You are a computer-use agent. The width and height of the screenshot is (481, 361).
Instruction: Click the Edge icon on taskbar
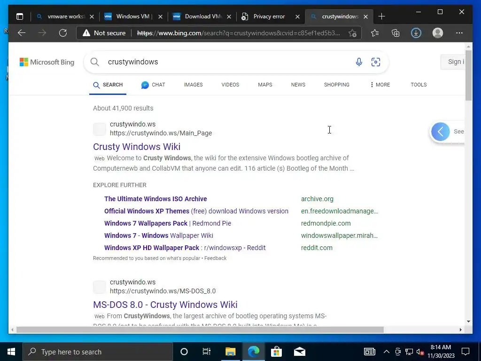[x=254, y=352]
